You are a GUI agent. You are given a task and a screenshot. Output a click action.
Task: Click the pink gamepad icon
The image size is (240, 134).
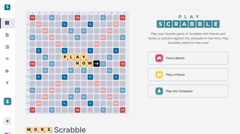pyautogui.click(x=159, y=58)
